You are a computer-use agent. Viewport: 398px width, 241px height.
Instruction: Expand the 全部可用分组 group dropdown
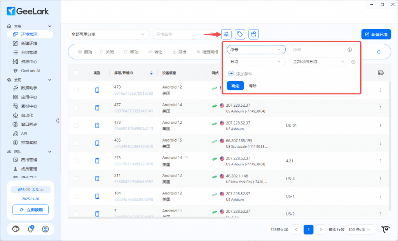tap(108, 34)
